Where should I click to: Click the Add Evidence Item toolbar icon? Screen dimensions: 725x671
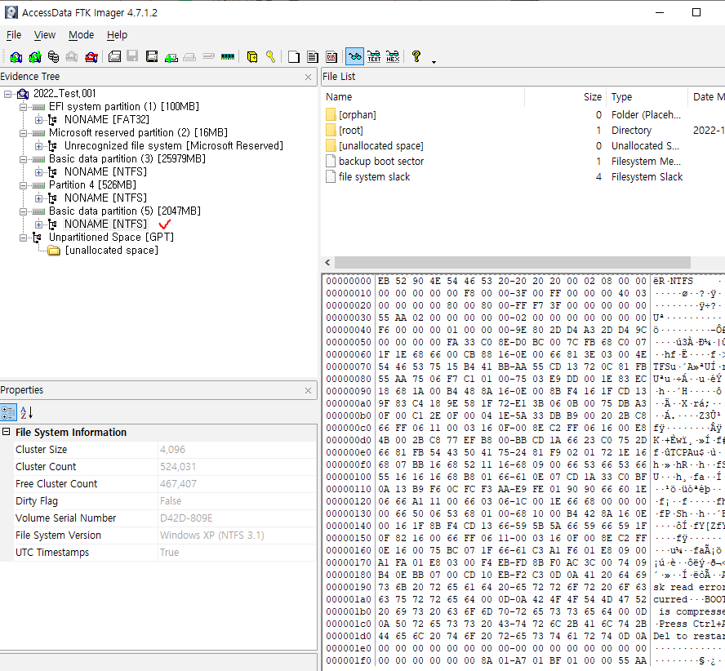[16, 57]
